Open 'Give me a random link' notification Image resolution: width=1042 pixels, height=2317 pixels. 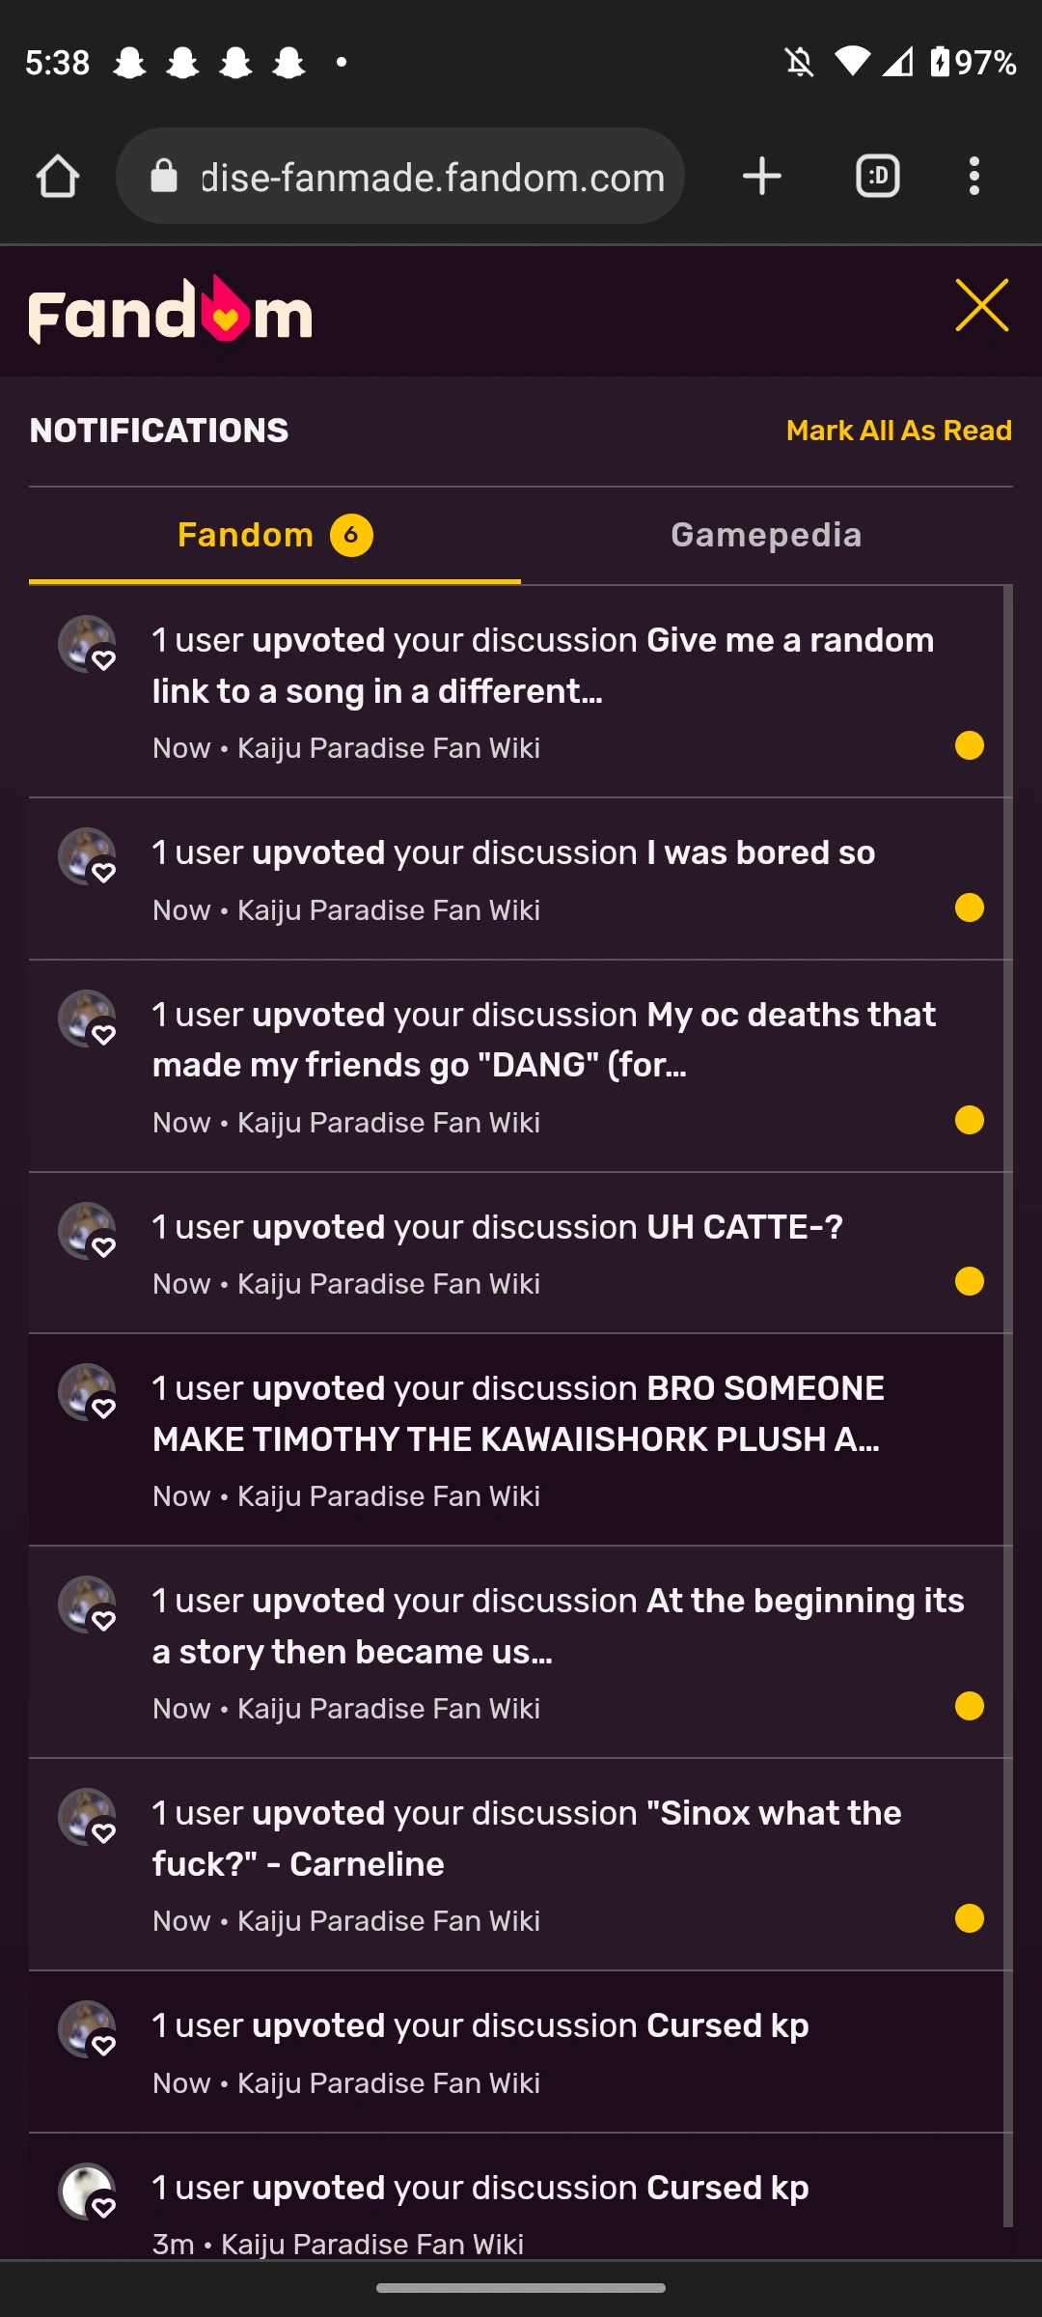[542, 666]
